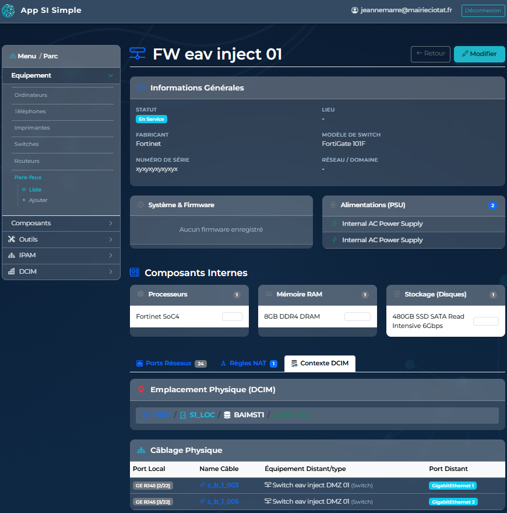This screenshot has width=507, height=513.
Task: Click the jeannemarre@mairieciotat.fr email text
Action: 406,10
